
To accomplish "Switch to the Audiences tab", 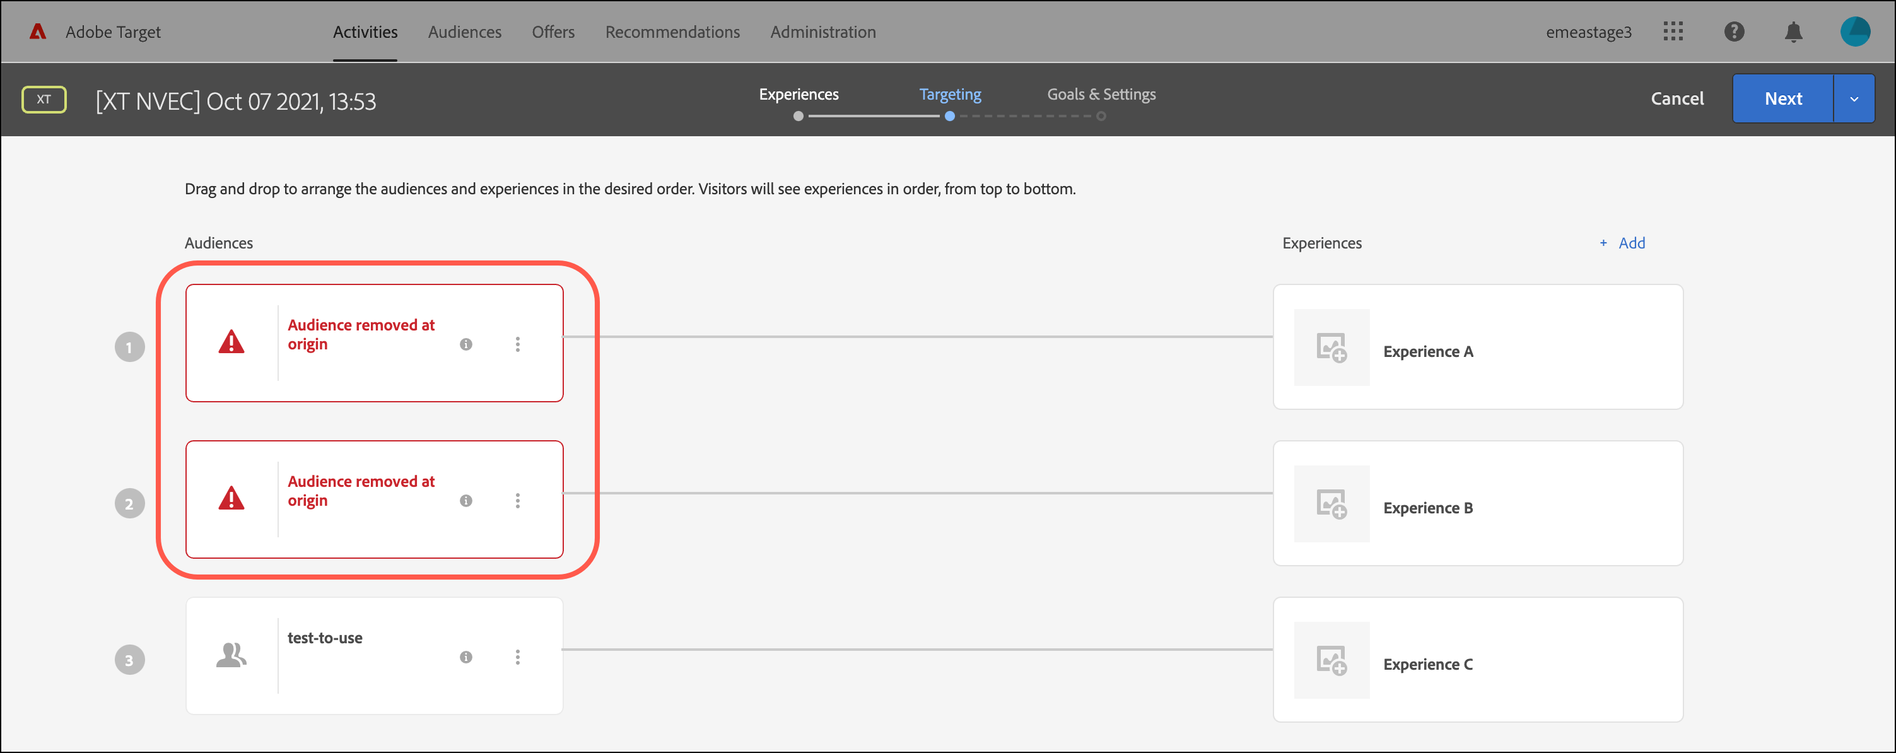I will 464,32.
